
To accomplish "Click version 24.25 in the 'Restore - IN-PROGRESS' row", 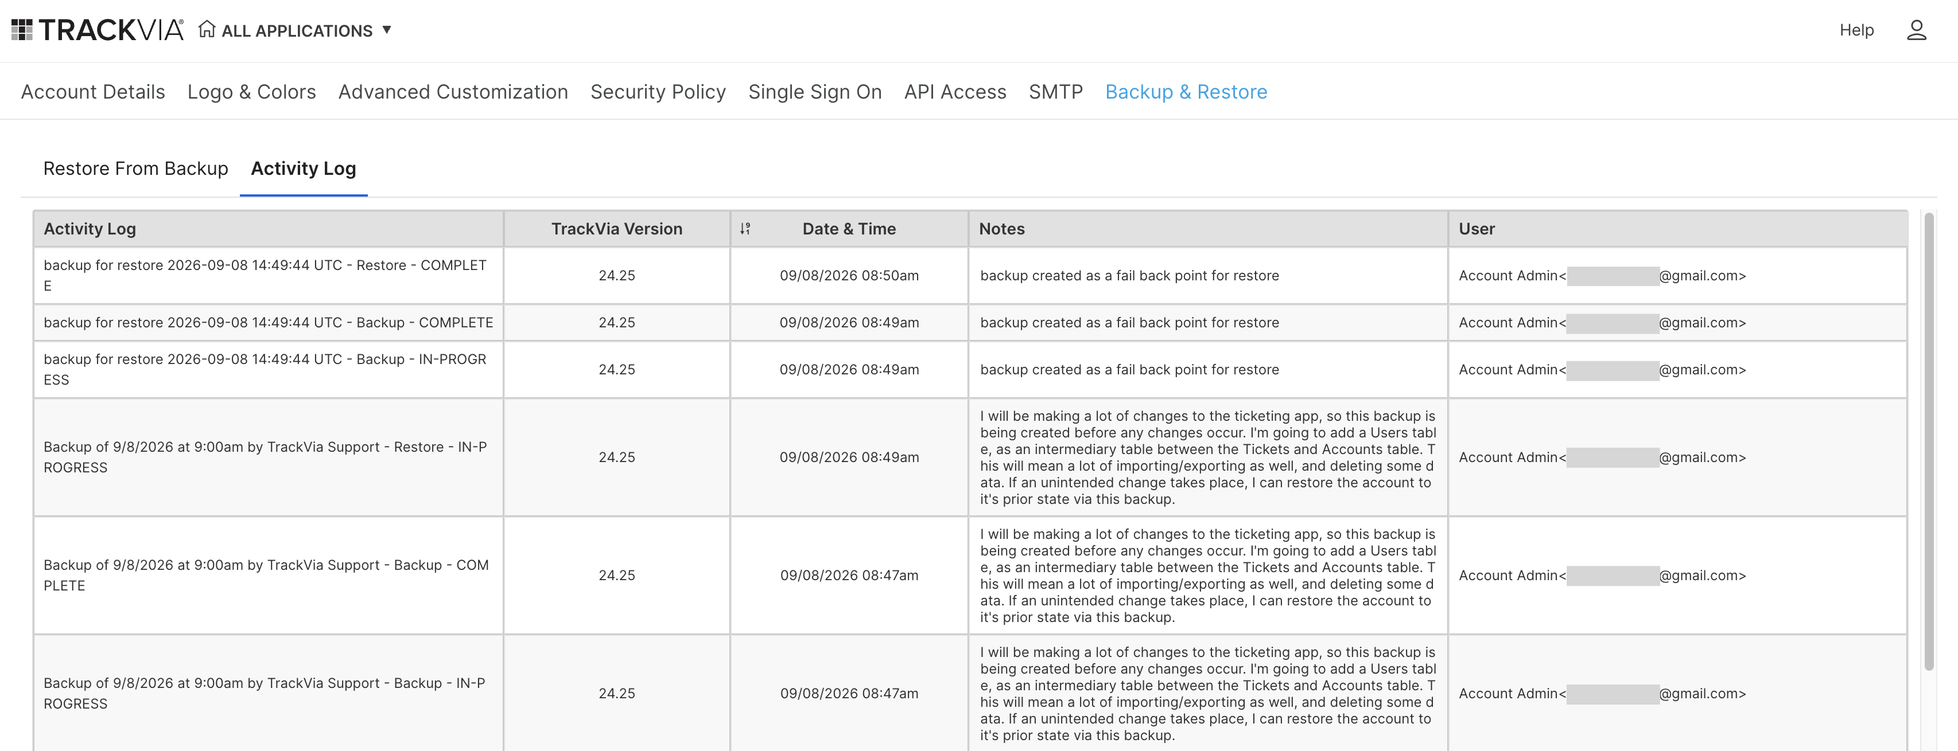I will 616,457.
